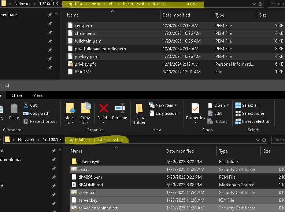
Task: Select chain.pem file
Action: pos(175,33)
